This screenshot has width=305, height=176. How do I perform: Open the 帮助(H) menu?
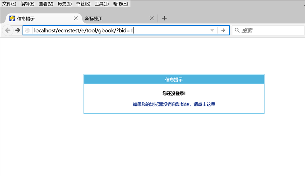pos(120,4)
